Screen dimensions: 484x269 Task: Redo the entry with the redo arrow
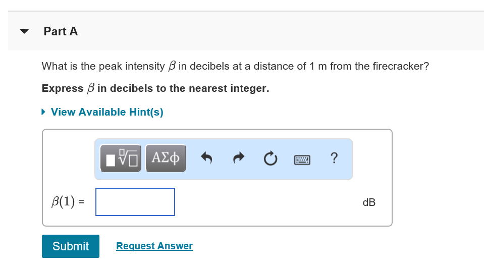point(239,158)
